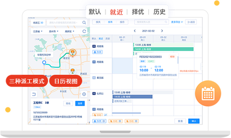Image resolution: width=231 pixels, height=138 pixels.
Task: Click the blue 选择 button
Action: [80, 103]
